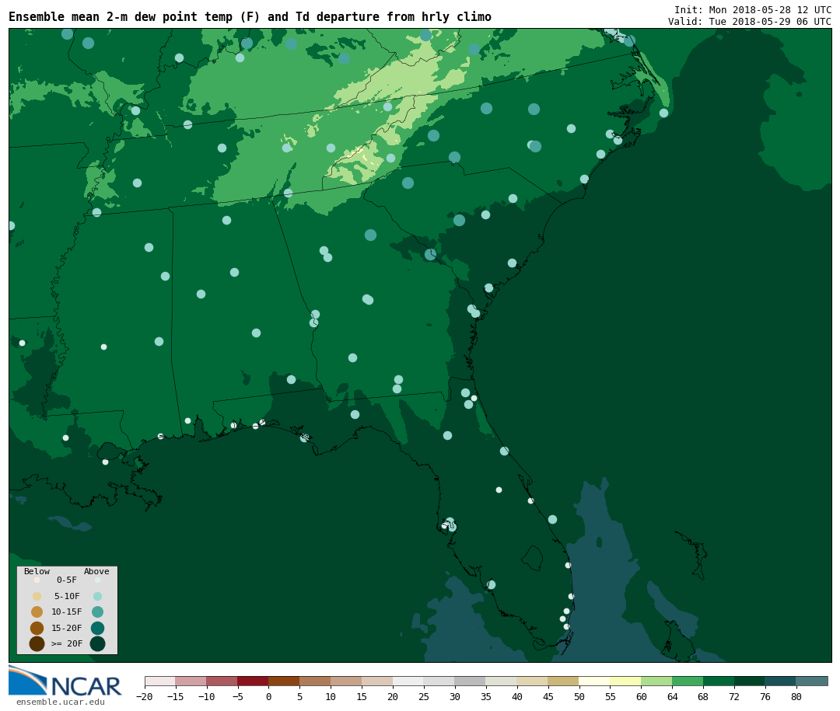This screenshot has width=840, height=711.
Task: Pick the Below 15-20F brown legend circle
Action: (x=37, y=628)
